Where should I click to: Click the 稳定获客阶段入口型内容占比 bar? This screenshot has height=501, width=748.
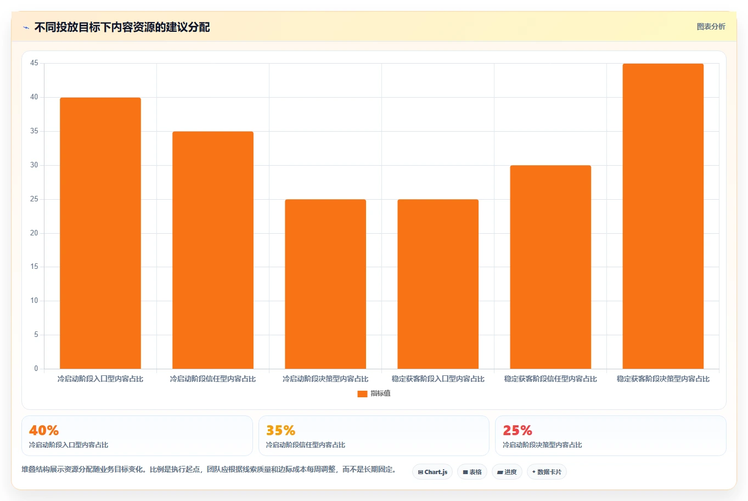click(438, 284)
